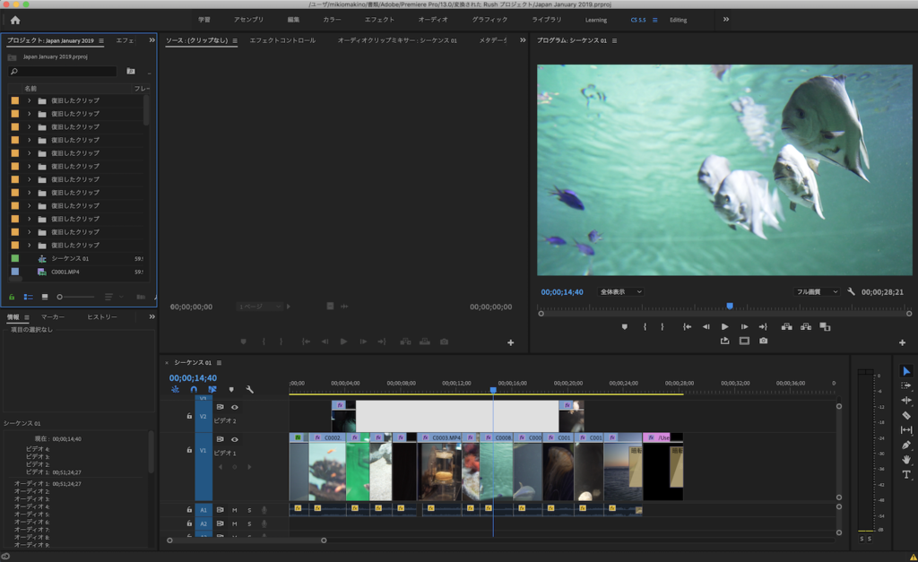Select the Pen tool in the tools panel

tap(906, 445)
